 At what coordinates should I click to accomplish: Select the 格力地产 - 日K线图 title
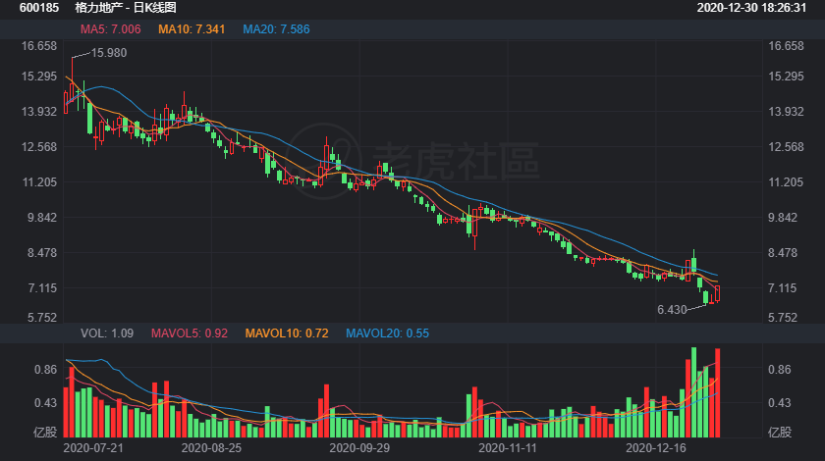[117, 7]
